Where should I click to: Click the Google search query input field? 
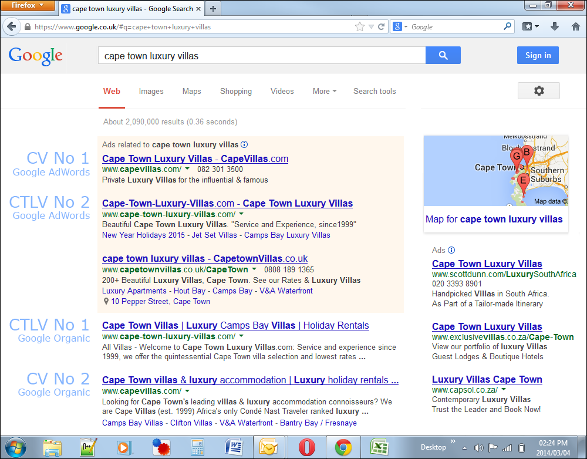262,55
